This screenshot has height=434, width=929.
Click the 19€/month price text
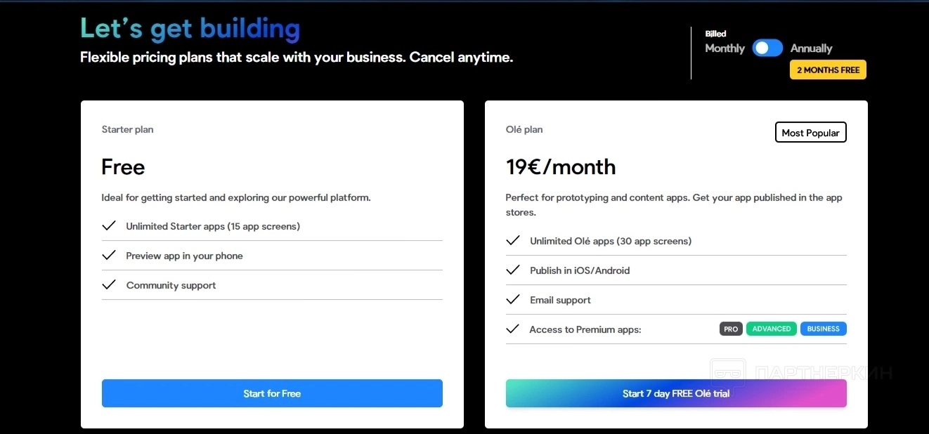(561, 167)
